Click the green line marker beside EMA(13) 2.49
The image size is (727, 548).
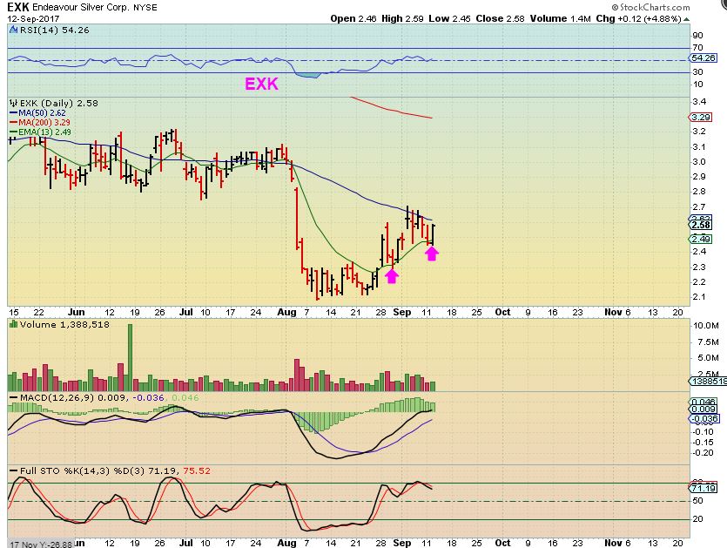(13, 132)
